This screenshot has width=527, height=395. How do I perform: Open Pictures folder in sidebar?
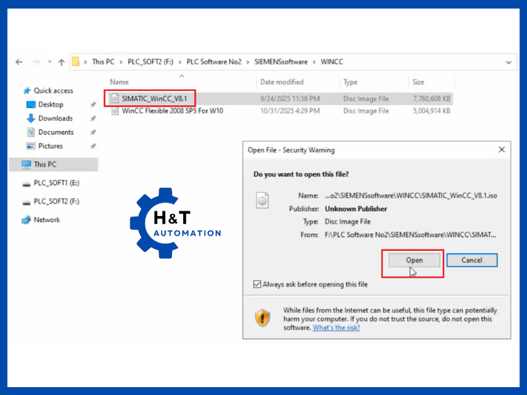pos(50,146)
